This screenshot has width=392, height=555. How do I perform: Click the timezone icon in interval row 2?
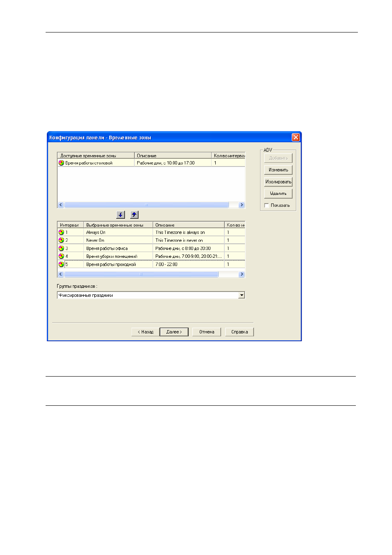61,240
